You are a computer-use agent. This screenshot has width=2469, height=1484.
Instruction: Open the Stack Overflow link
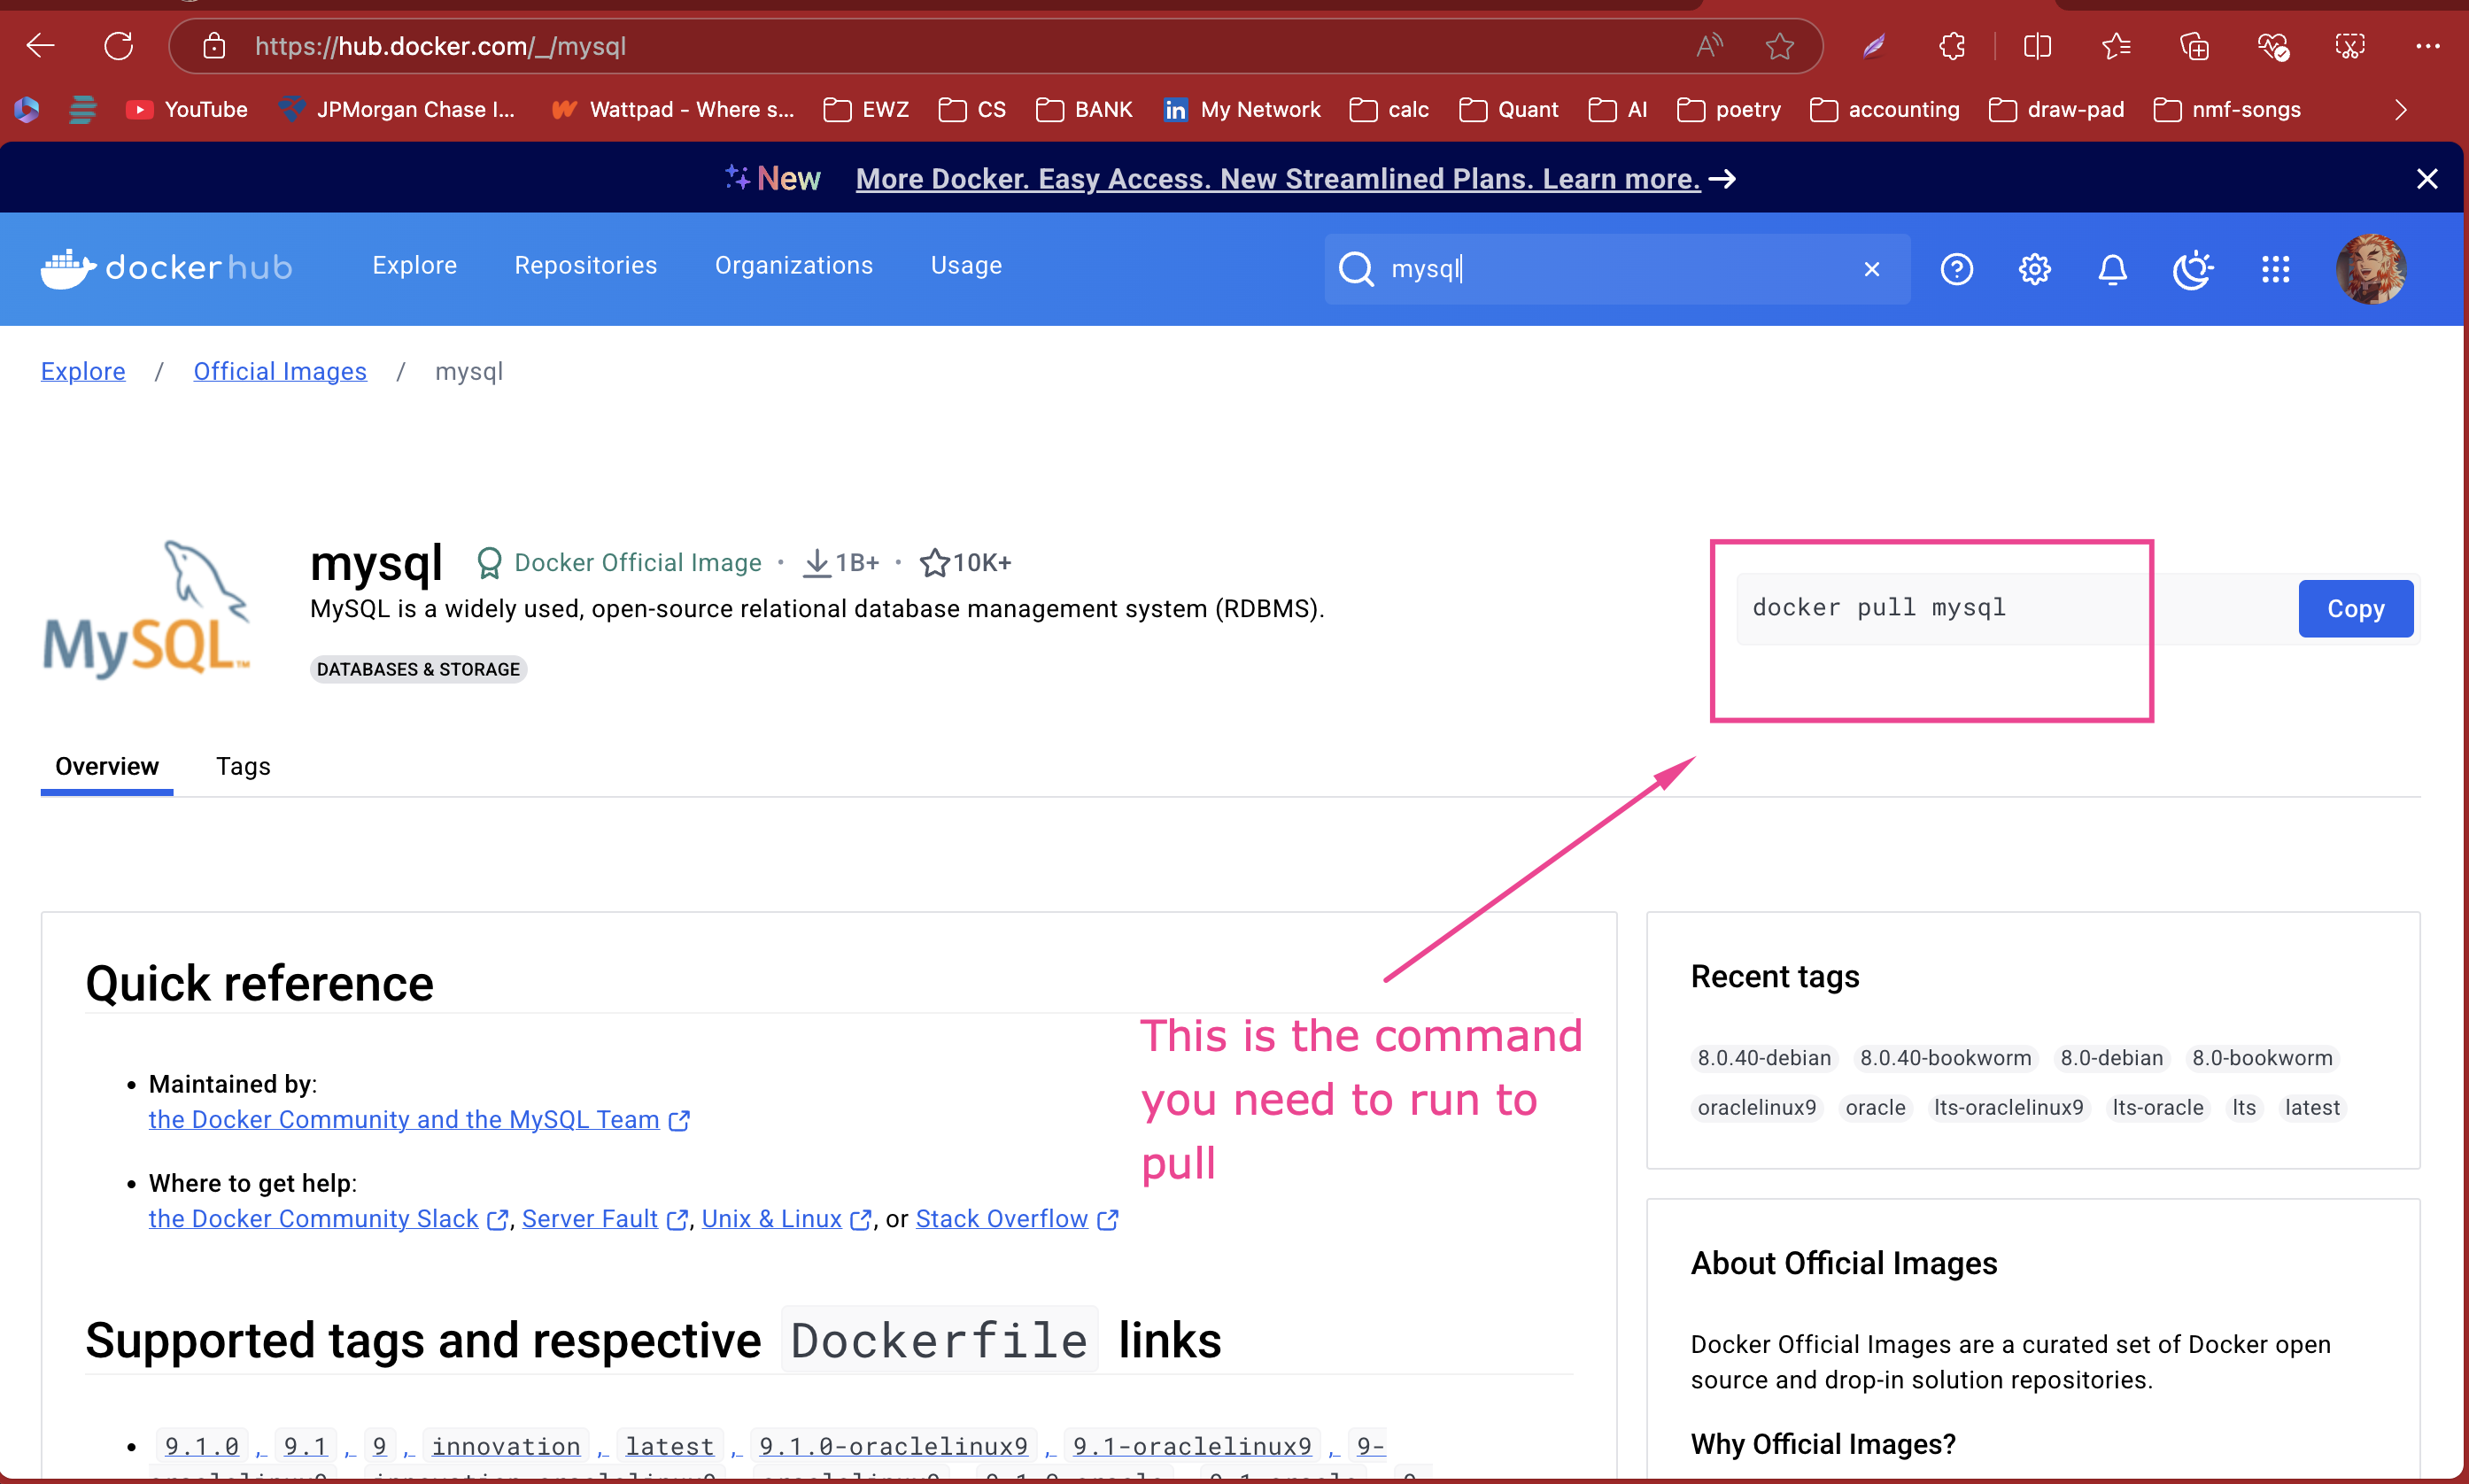point(1016,1218)
